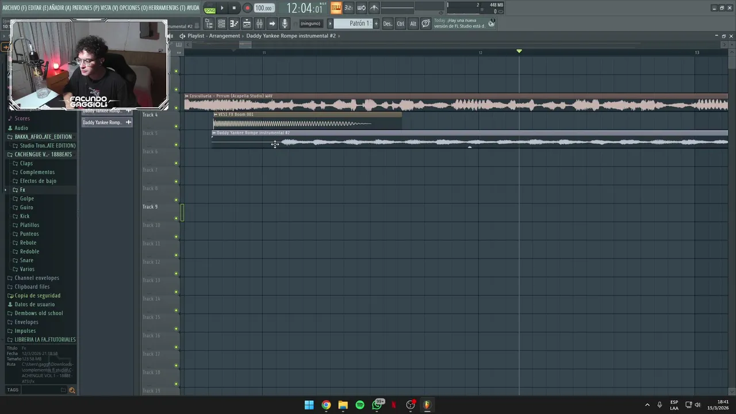
Task: Click the arrow left of Patrón 1
Action: 330,24
